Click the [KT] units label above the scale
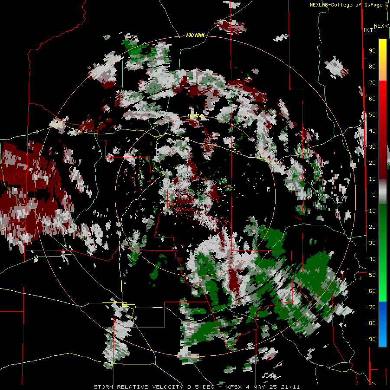This screenshot has width=390, height=390. 370,30
